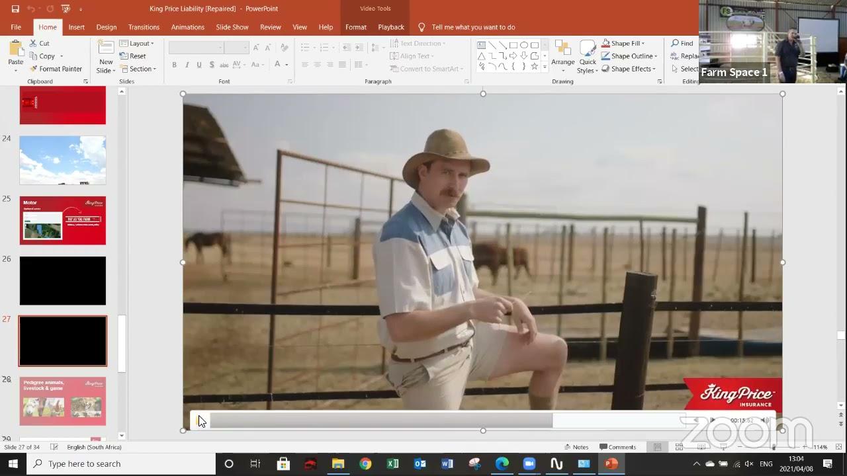
Task: Open the Playback tab
Action: tap(391, 27)
